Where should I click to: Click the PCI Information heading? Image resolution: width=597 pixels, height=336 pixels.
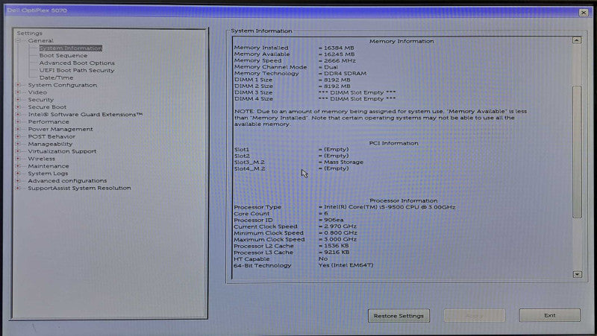[x=394, y=143]
